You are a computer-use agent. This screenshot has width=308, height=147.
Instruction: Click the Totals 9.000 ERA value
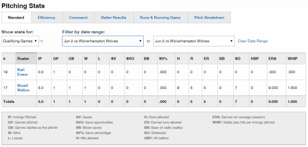tap(273, 102)
